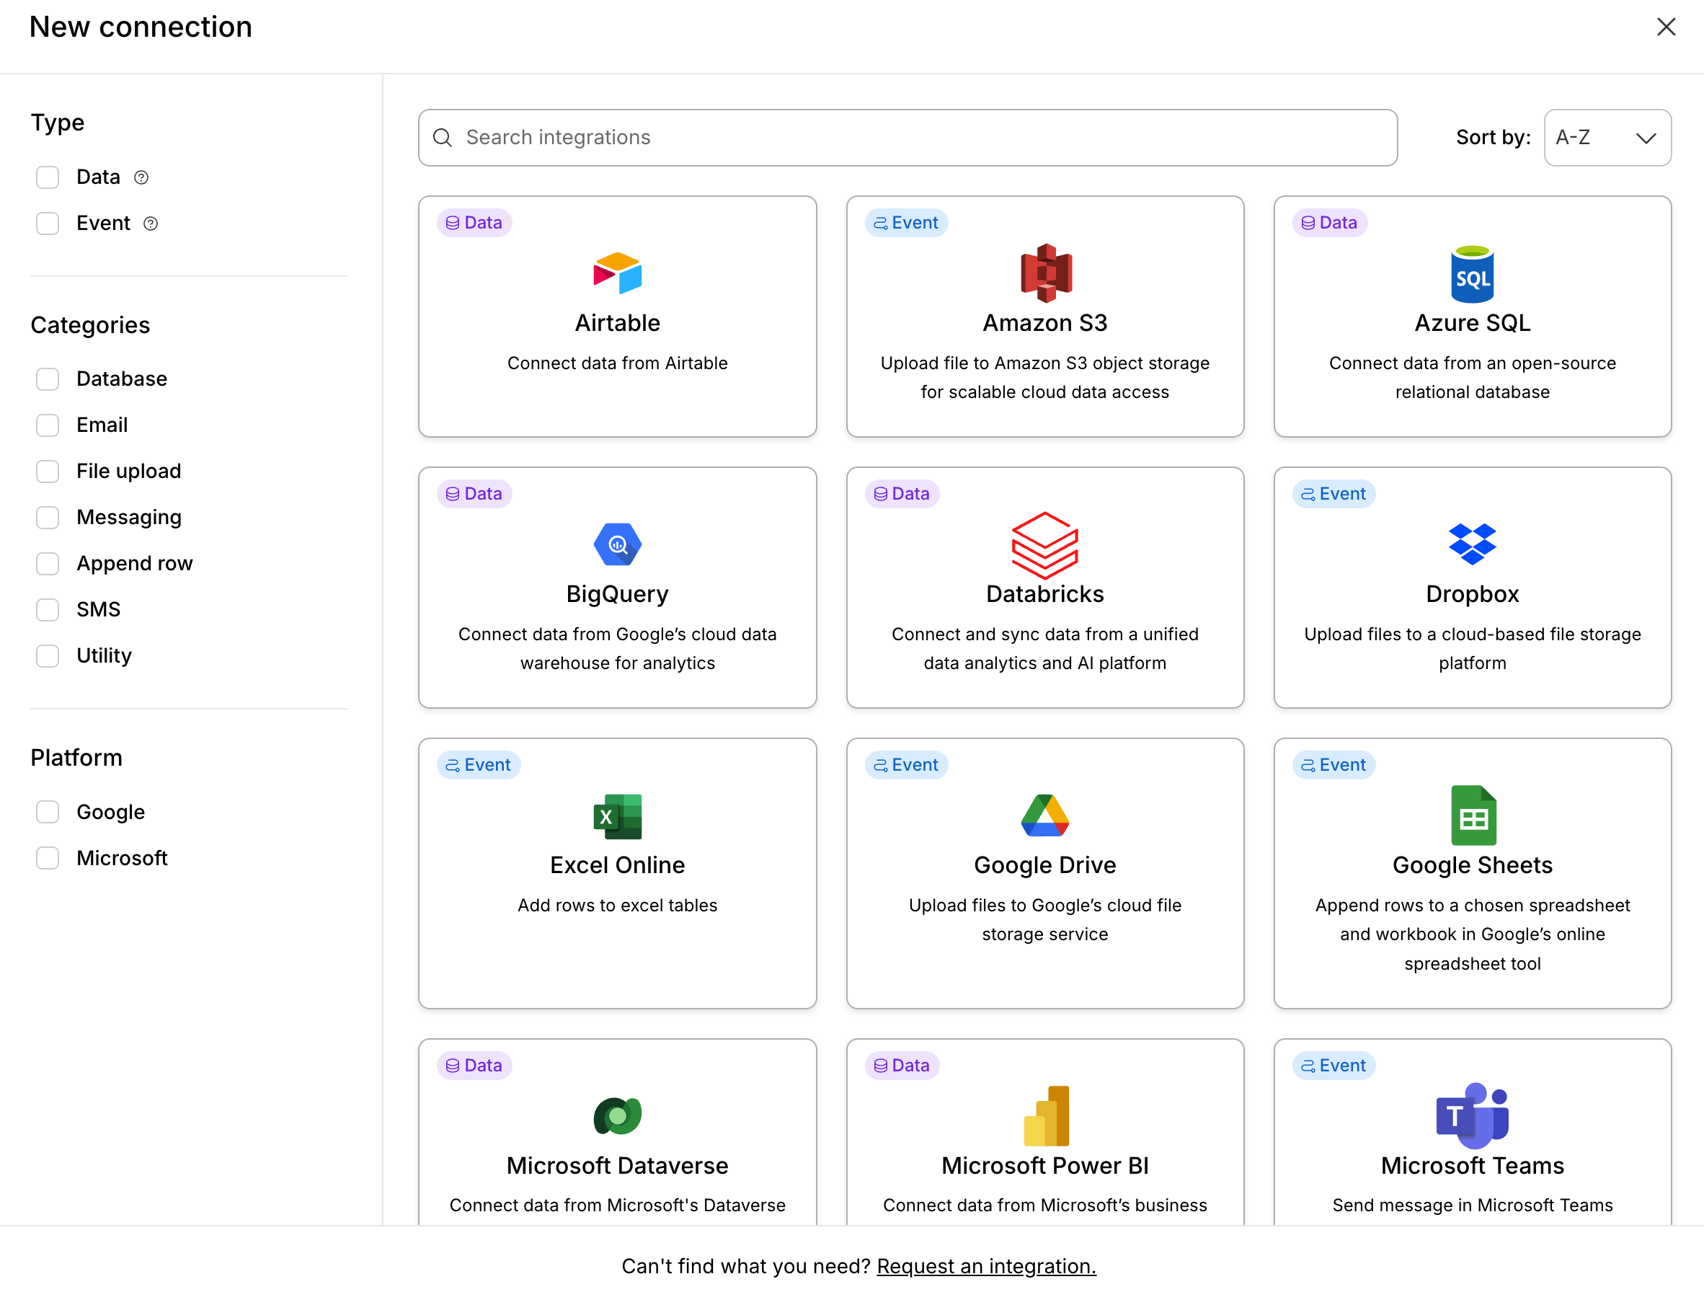This screenshot has width=1704, height=1292.
Task: Show help info icon next to Event type
Action: pyautogui.click(x=151, y=224)
